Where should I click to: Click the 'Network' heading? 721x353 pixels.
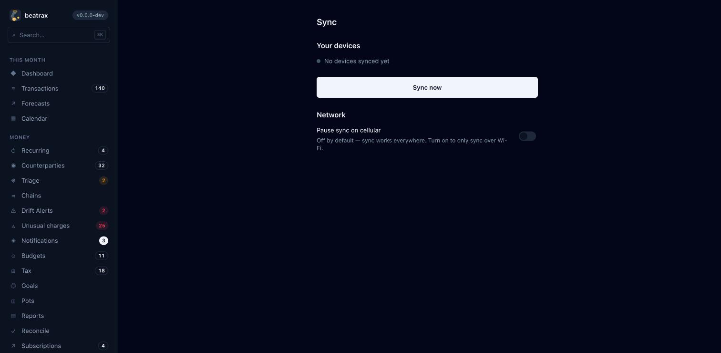(331, 115)
